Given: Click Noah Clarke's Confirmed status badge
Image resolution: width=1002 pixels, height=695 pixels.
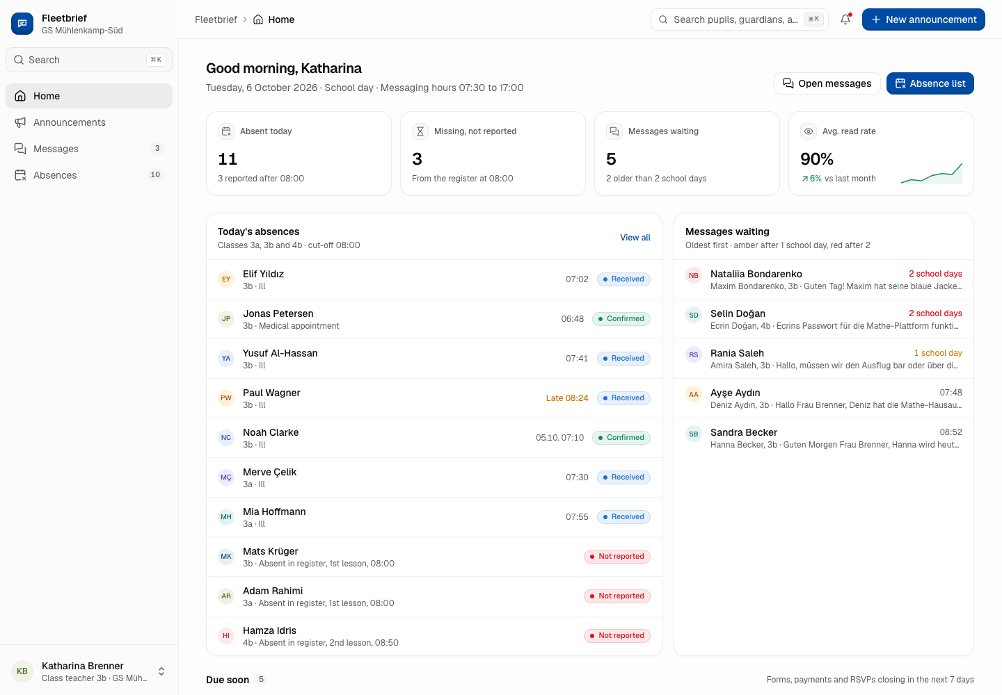Looking at the screenshot, I should [x=621, y=438].
